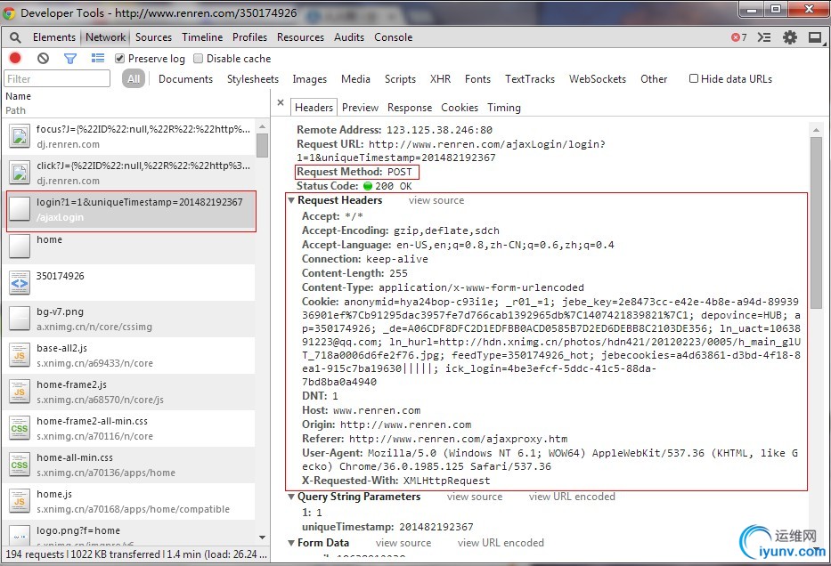Click the request list scroll down arrow

[262, 538]
